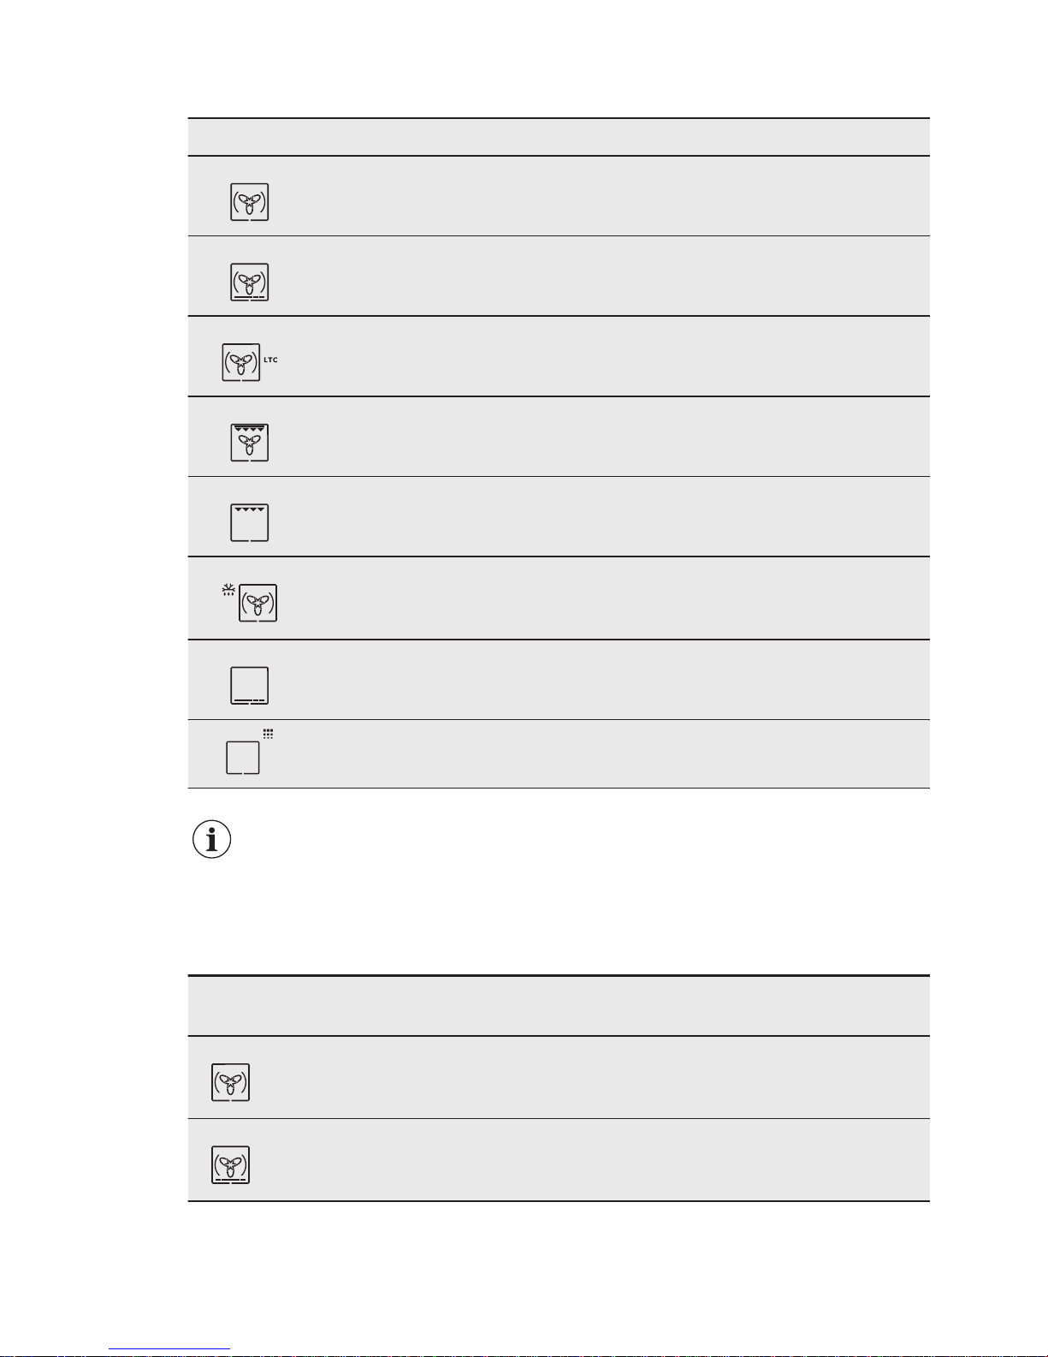Viewport: 1048px width, 1357px height.
Task: Click the plain fan cooking icon in the upper table
Action: [250, 202]
